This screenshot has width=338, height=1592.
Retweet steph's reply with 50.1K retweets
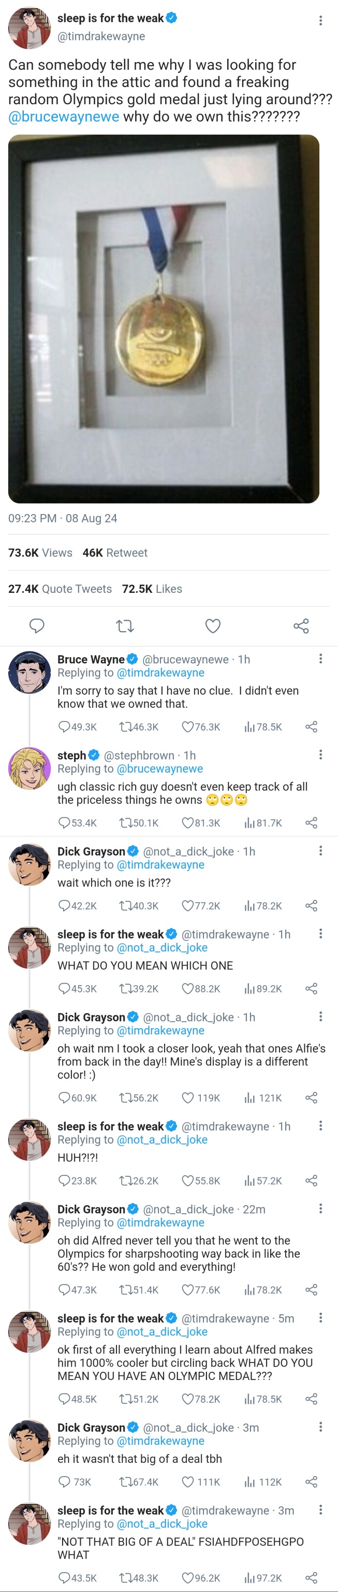(x=125, y=822)
